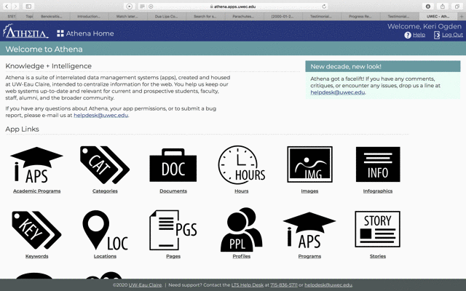Click the Locations text link

point(105,256)
